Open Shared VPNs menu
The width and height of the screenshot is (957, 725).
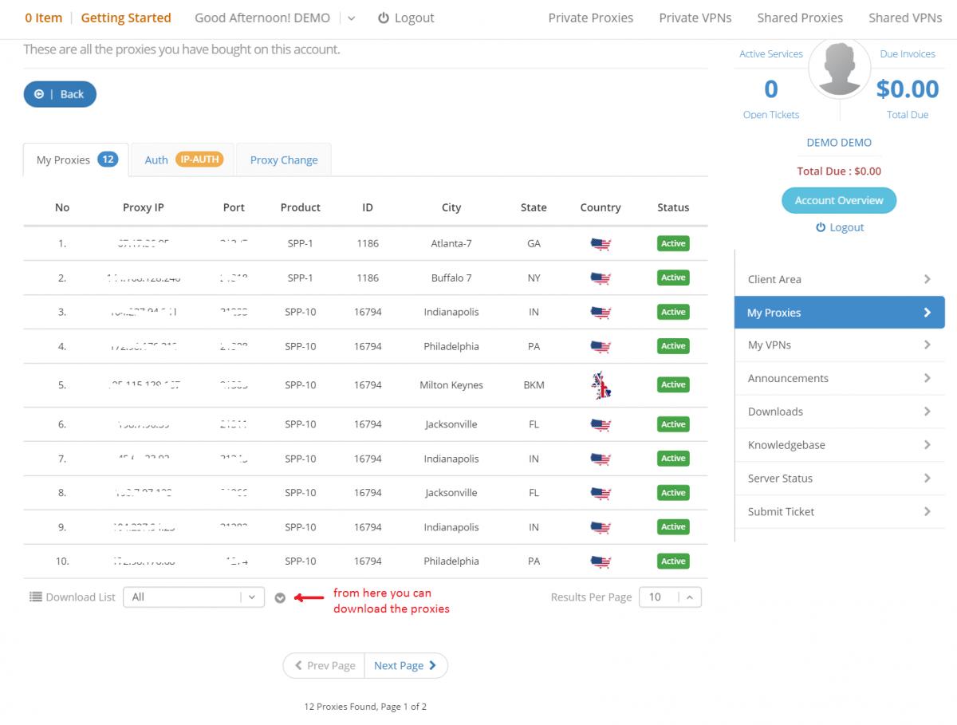pos(905,18)
